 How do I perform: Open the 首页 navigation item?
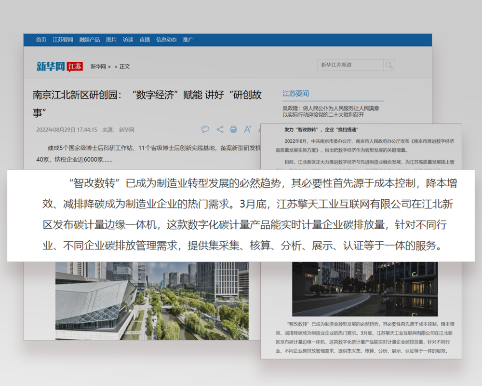(x=41, y=40)
